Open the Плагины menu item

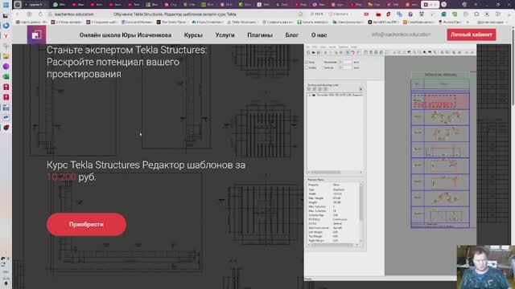click(x=260, y=35)
